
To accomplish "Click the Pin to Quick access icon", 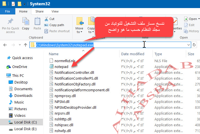I will [11, 22].
